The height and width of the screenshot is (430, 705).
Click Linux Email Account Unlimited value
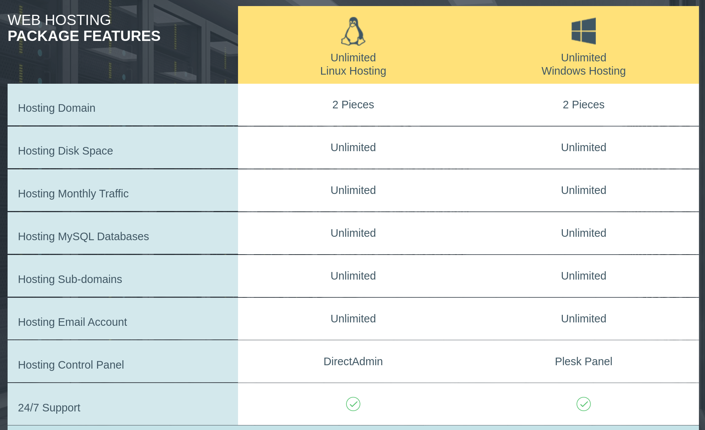(x=353, y=319)
